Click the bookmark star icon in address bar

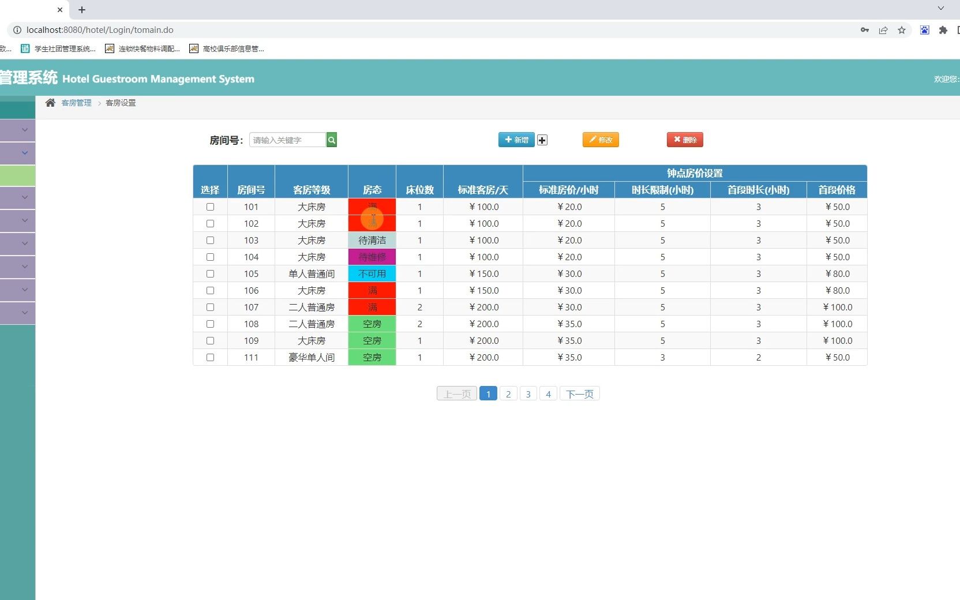tap(902, 30)
